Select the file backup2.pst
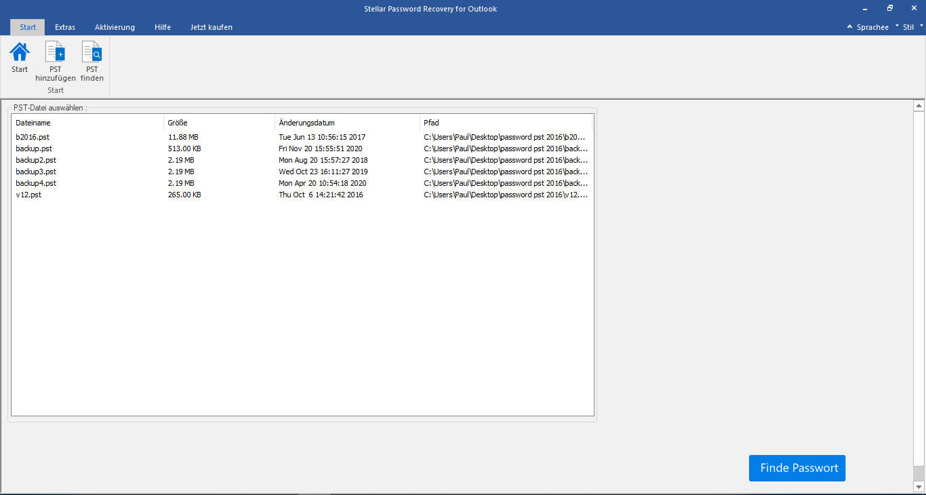926x495 pixels. (36, 160)
